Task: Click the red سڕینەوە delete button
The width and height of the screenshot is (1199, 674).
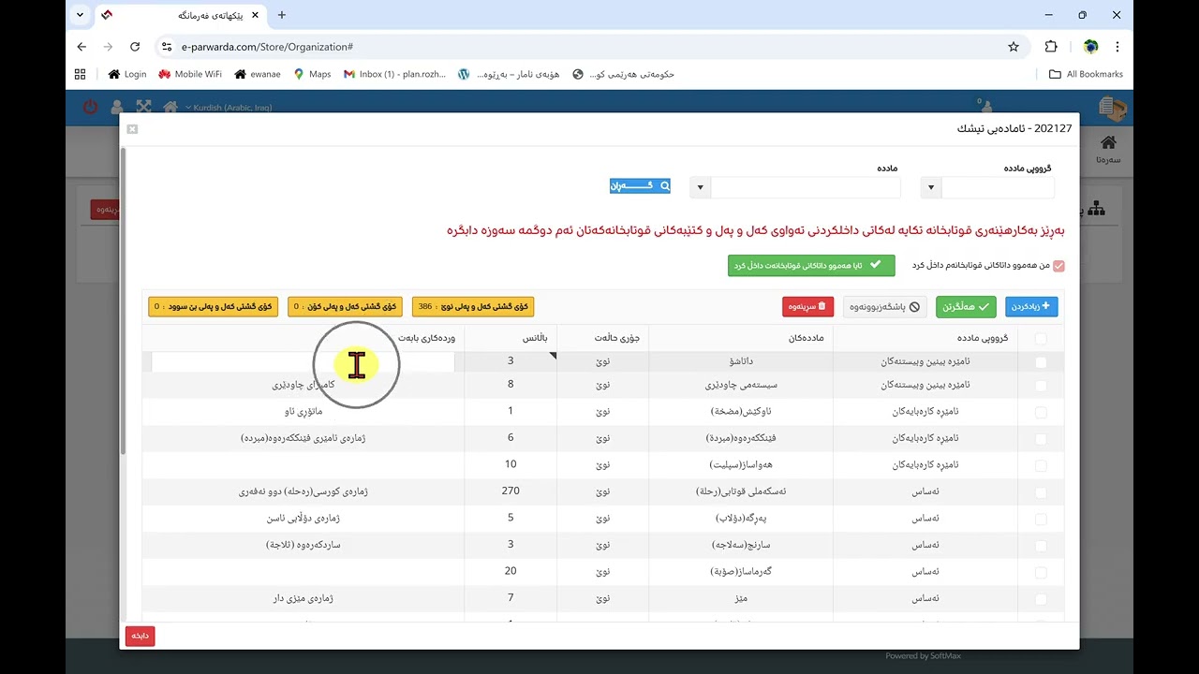Action: point(807,306)
